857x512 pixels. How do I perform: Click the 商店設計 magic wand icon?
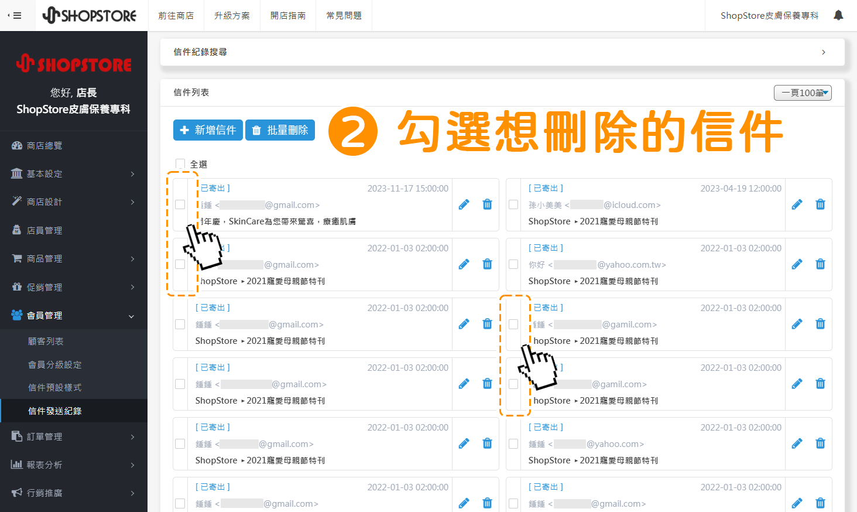[17, 202]
